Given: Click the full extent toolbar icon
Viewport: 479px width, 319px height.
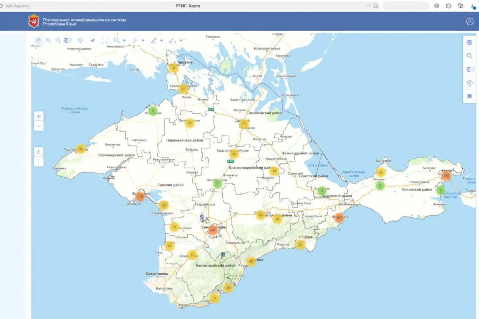Looking at the screenshot, I should click(105, 40).
